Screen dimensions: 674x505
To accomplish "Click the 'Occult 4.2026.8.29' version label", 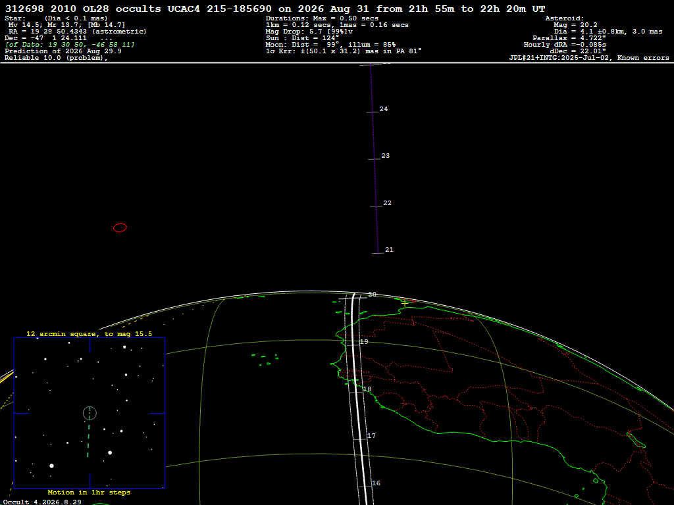I will point(42,502).
